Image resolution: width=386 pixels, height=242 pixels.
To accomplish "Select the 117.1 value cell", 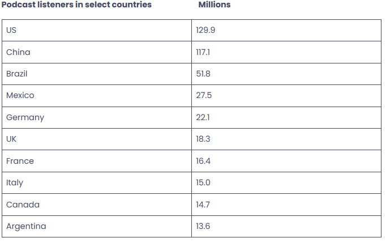I will (x=204, y=52).
